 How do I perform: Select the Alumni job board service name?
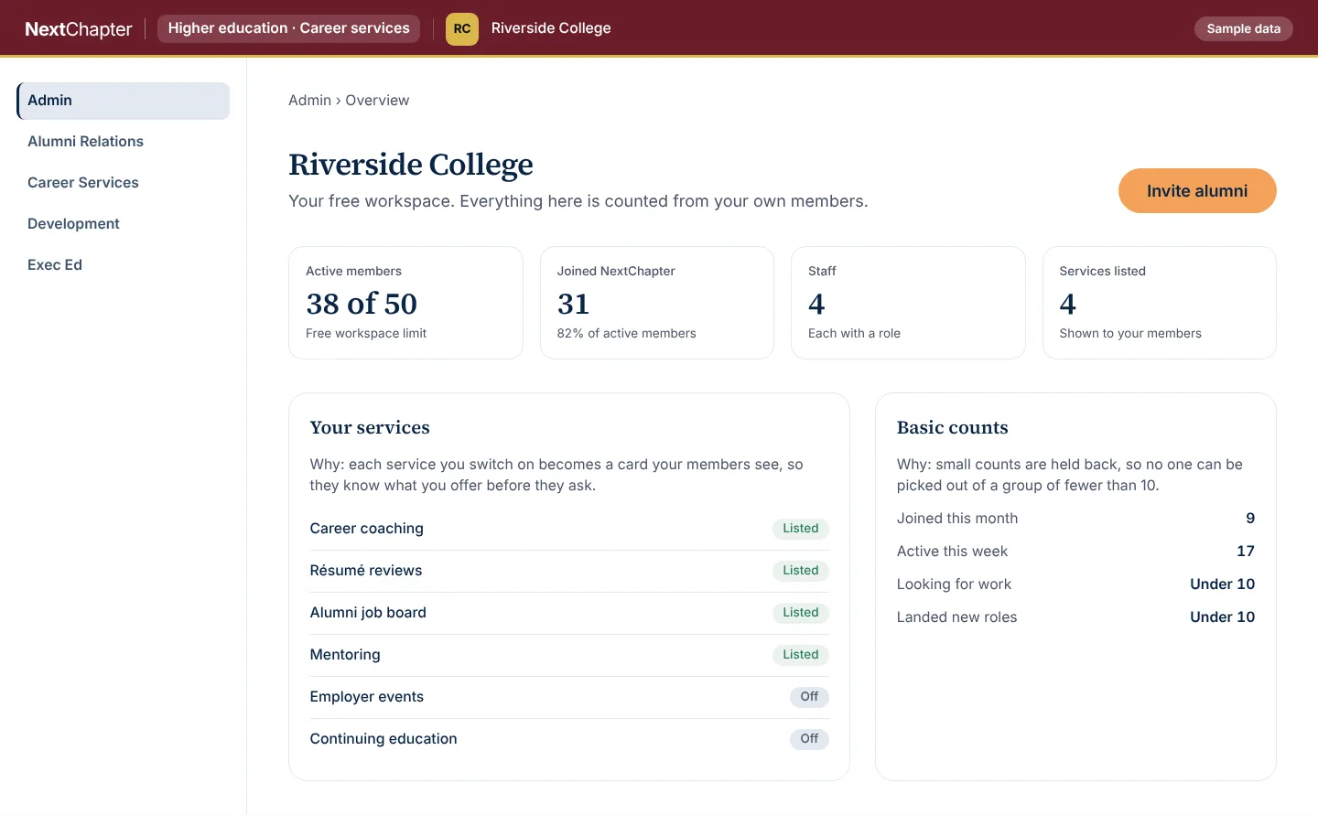click(x=368, y=613)
